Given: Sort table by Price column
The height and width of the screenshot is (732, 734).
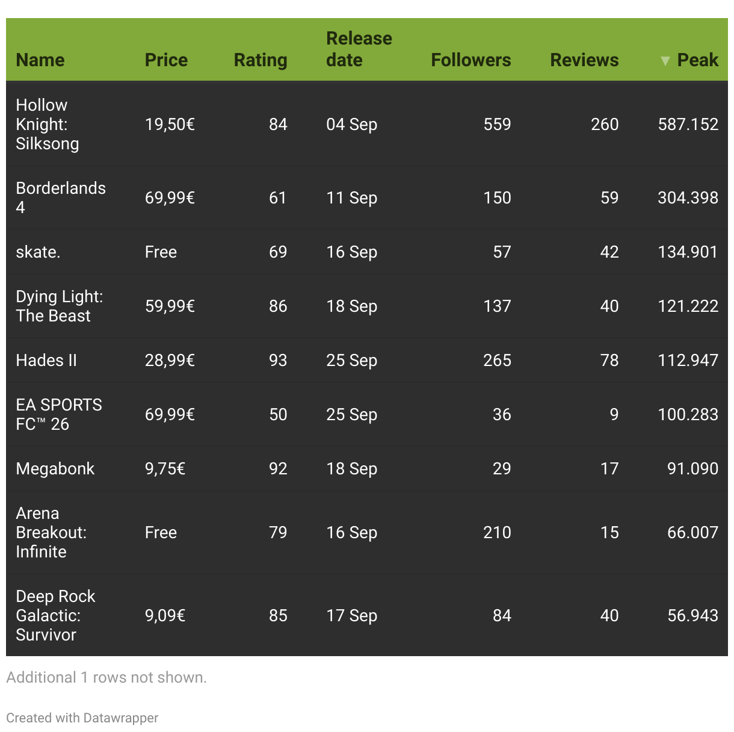Looking at the screenshot, I should point(166,60).
